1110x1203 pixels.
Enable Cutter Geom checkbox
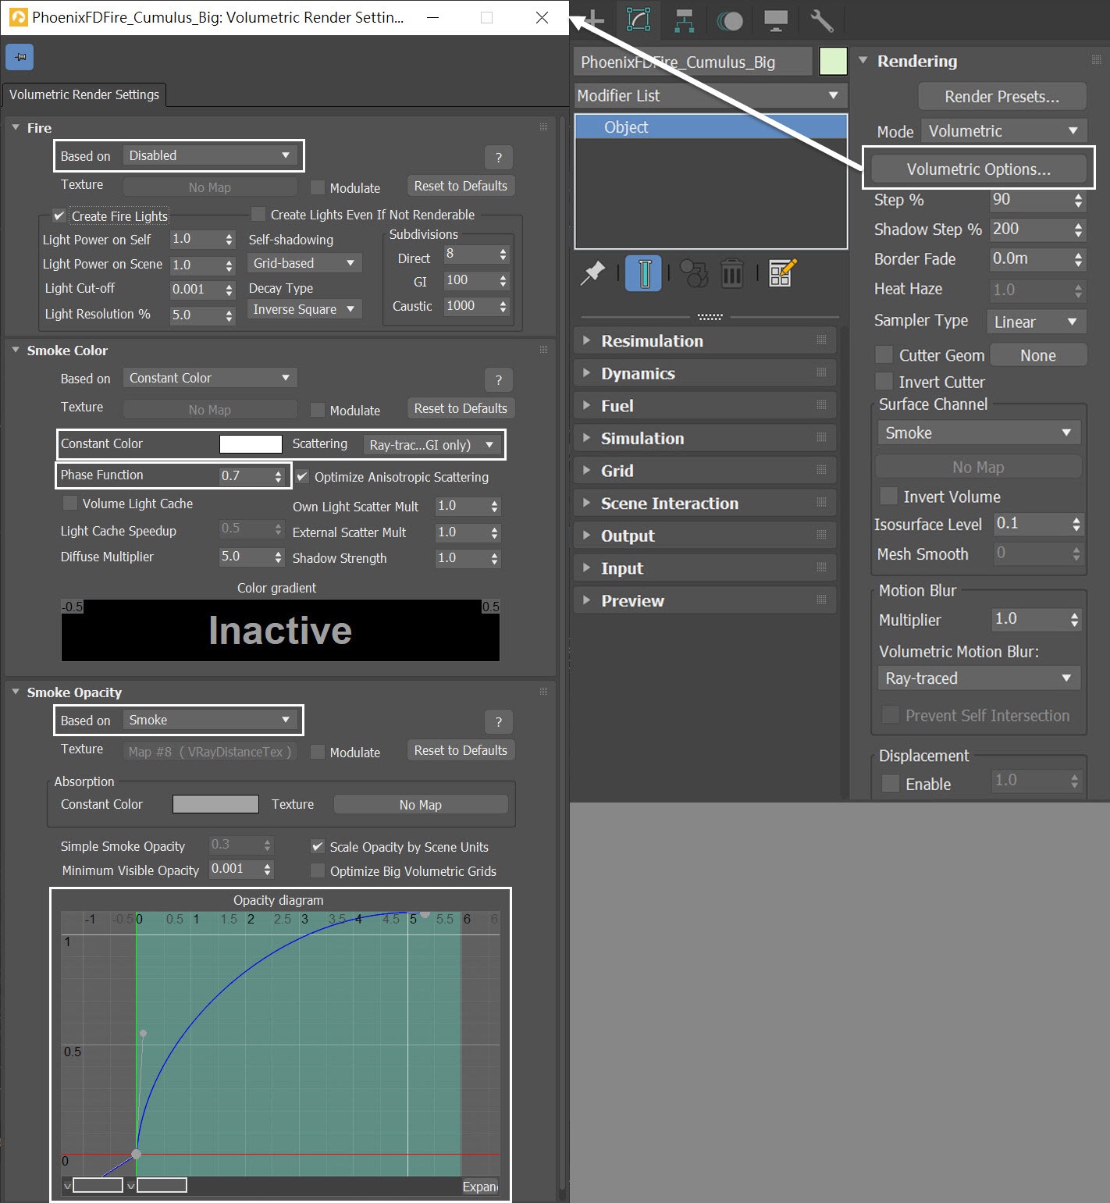coord(884,354)
